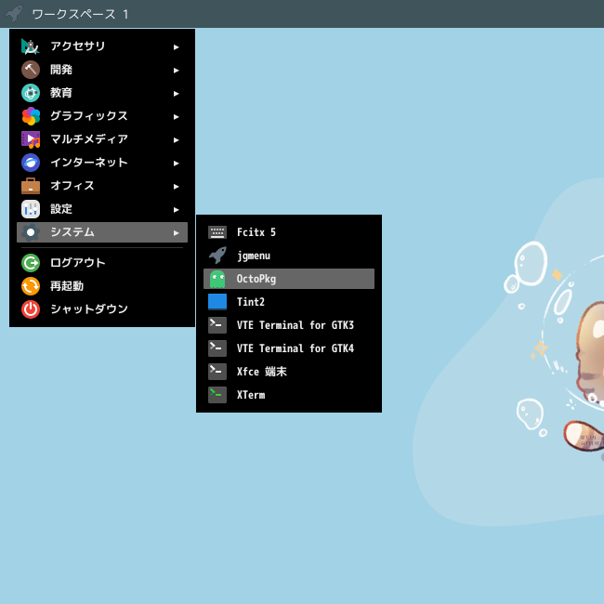Click the 設定 sliders icon
This screenshot has height=604, width=604.
pos(31,209)
